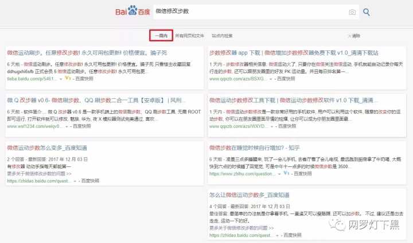The height and width of the screenshot is (243, 413).
Task: Click the https://www.zhihu.com/question green URL
Action: pyautogui.click(x=242, y=173)
